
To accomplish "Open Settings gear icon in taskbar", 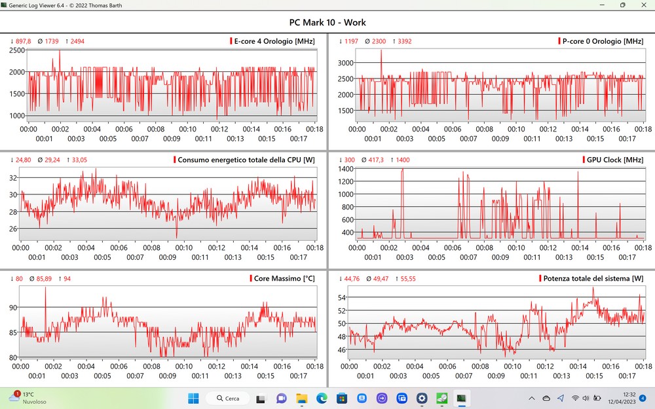I will pyautogui.click(x=422, y=398).
